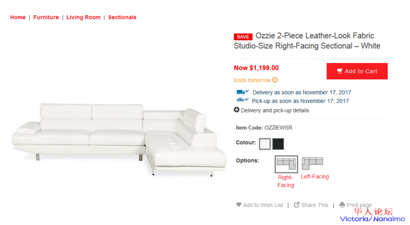Click the red SAVE badge
410x225 pixels.
click(x=243, y=37)
